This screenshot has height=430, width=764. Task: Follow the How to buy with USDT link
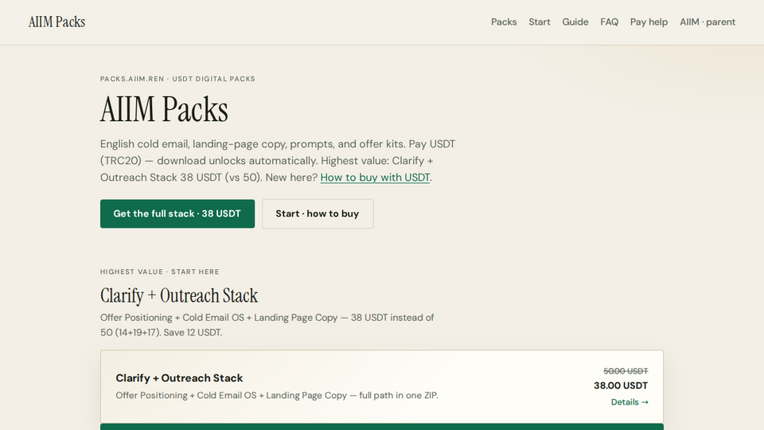pyautogui.click(x=375, y=178)
